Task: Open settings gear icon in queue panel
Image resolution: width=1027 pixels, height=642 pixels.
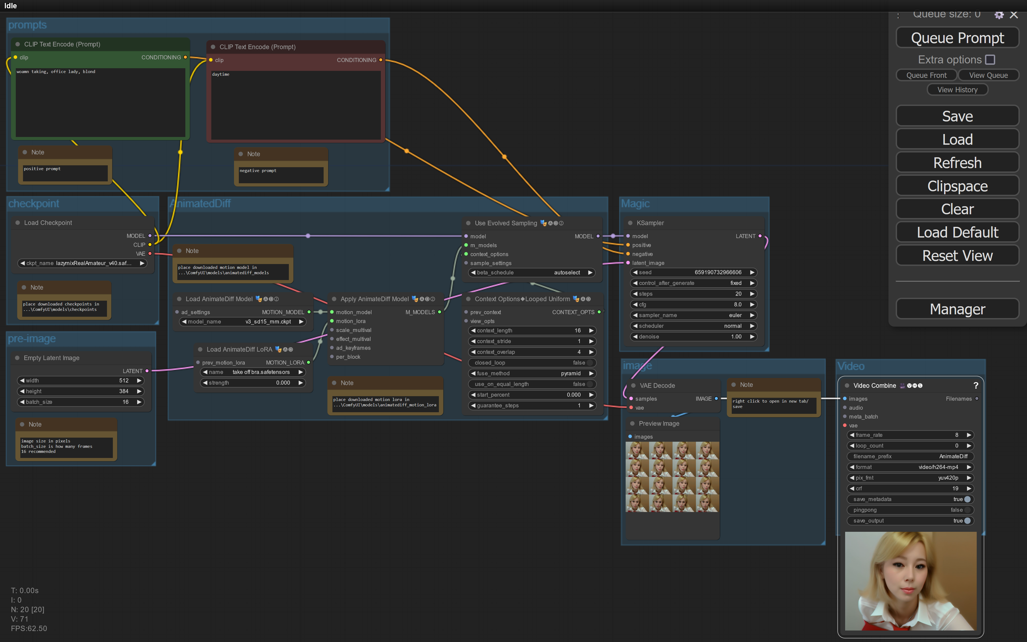Action: click(999, 15)
